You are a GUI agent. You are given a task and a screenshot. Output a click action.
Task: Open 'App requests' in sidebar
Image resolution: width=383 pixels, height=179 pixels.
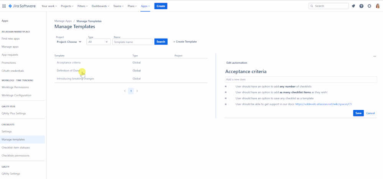tap(10, 55)
